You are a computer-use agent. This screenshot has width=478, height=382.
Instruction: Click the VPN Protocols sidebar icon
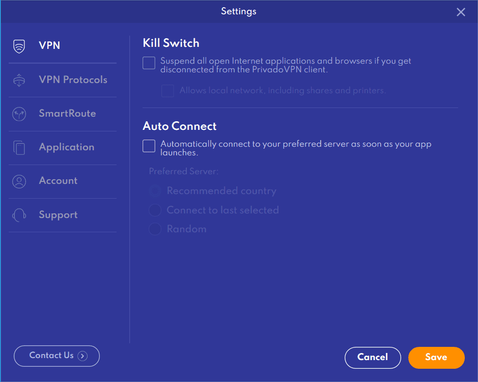point(19,80)
